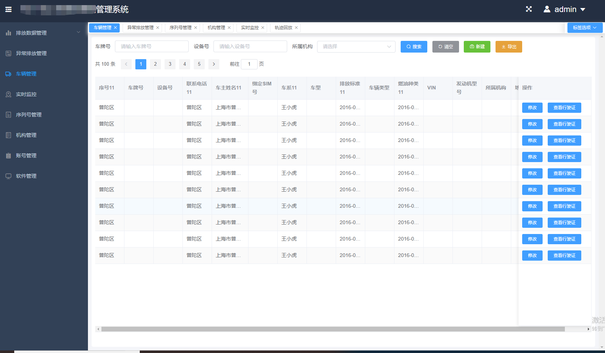Click the admin user avatar icon
This screenshot has height=353, width=605.
click(547, 9)
